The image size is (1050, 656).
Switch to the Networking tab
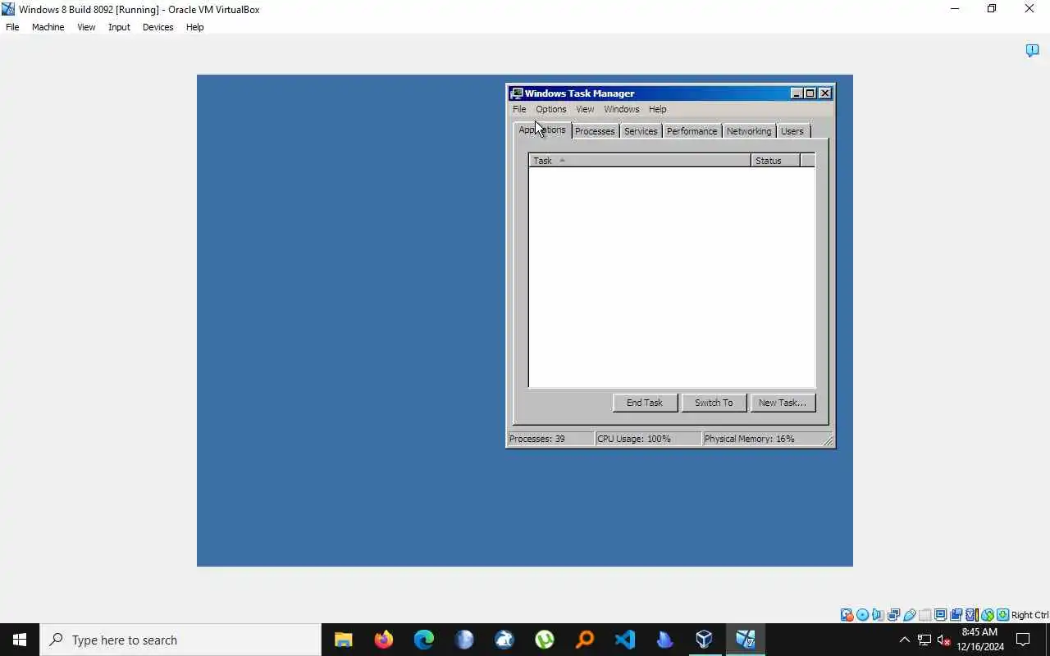tap(749, 131)
